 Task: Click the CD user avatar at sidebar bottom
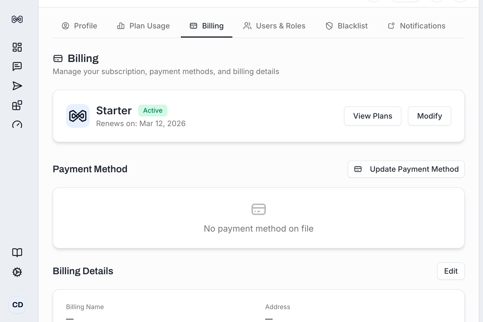tap(17, 305)
